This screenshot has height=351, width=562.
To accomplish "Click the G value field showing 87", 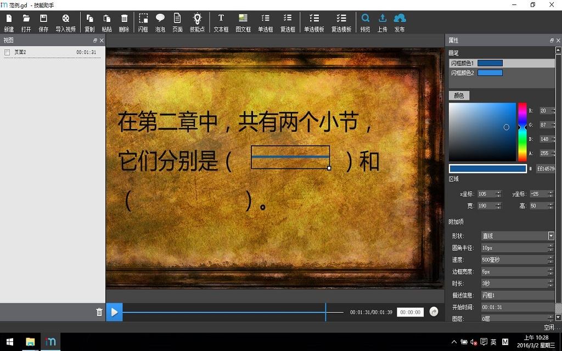I will 546,124.
